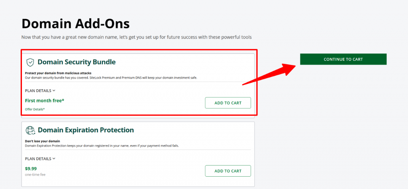Expand PLAN DETAILS in the Domain Security Bundle card
The width and height of the screenshot is (408, 189).
point(40,91)
